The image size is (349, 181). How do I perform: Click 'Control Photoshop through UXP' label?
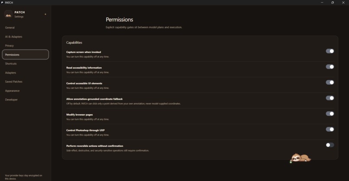[85, 130]
